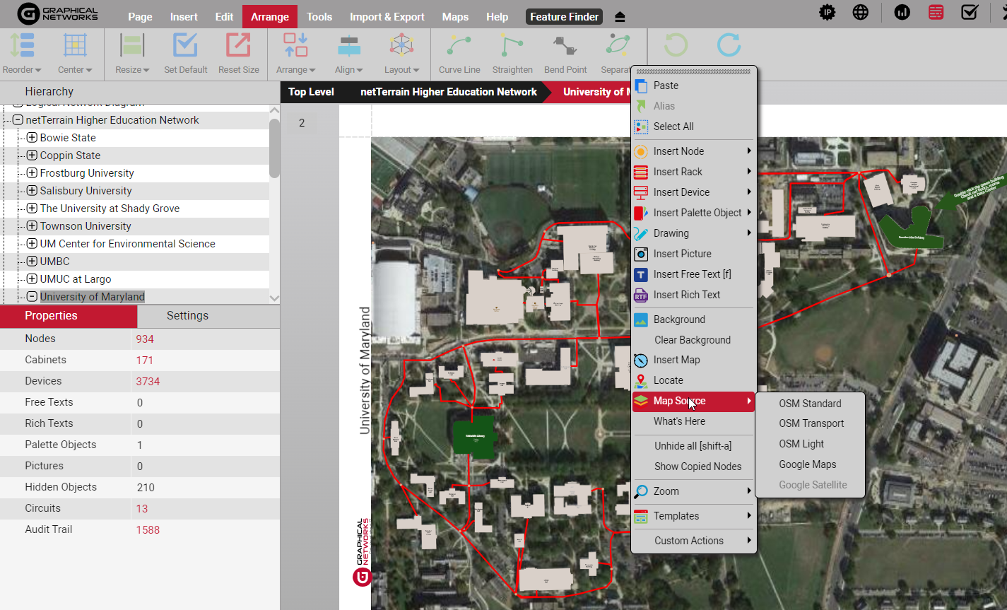Image resolution: width=1007 pixels, height=610 pixels.
Task: Click the Straighten line icon
Action: pyautogui.click(x=512, y=47)
